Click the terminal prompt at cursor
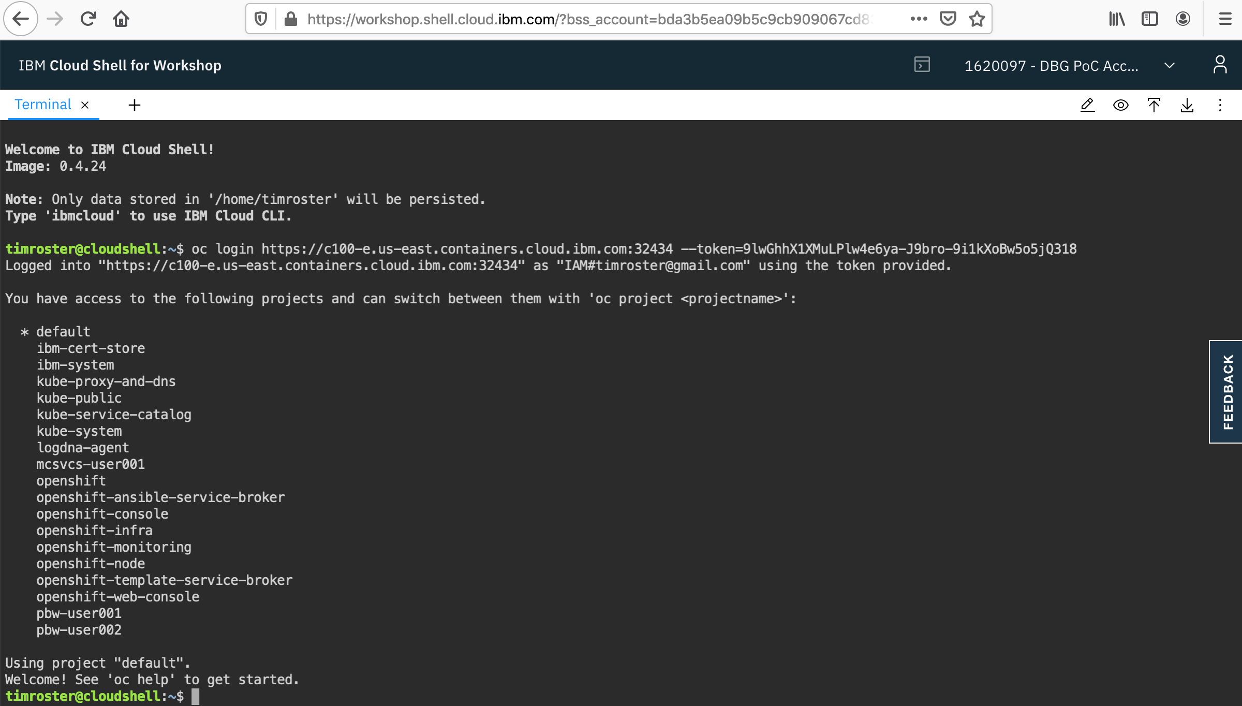This screenshot has height=706, width=1242. pyautogui.click(x=195, y=696)
